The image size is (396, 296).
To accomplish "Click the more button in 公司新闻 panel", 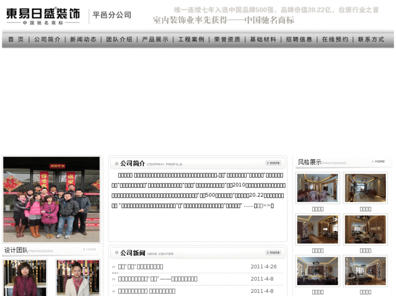I will (273, 253).
